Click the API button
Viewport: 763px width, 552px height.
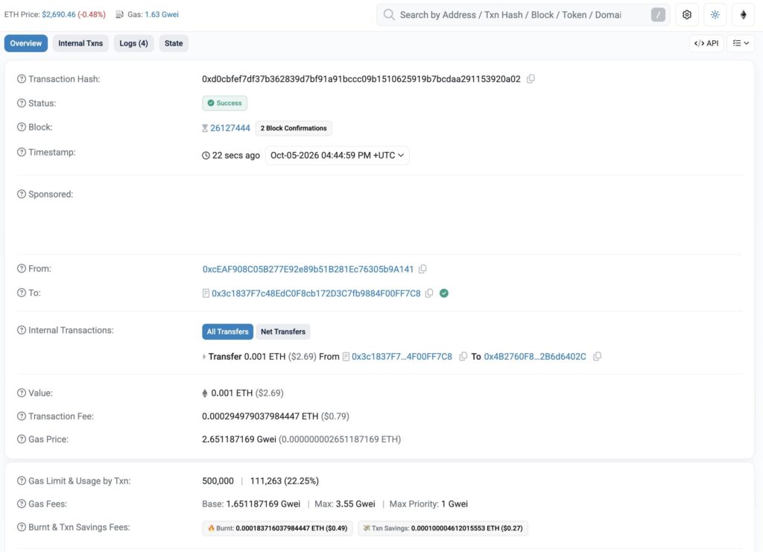coord(706,43)
